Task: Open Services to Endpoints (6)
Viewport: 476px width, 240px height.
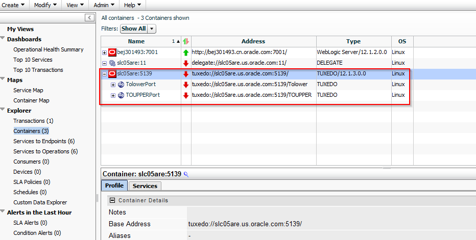Action: (x=44, y=141)
